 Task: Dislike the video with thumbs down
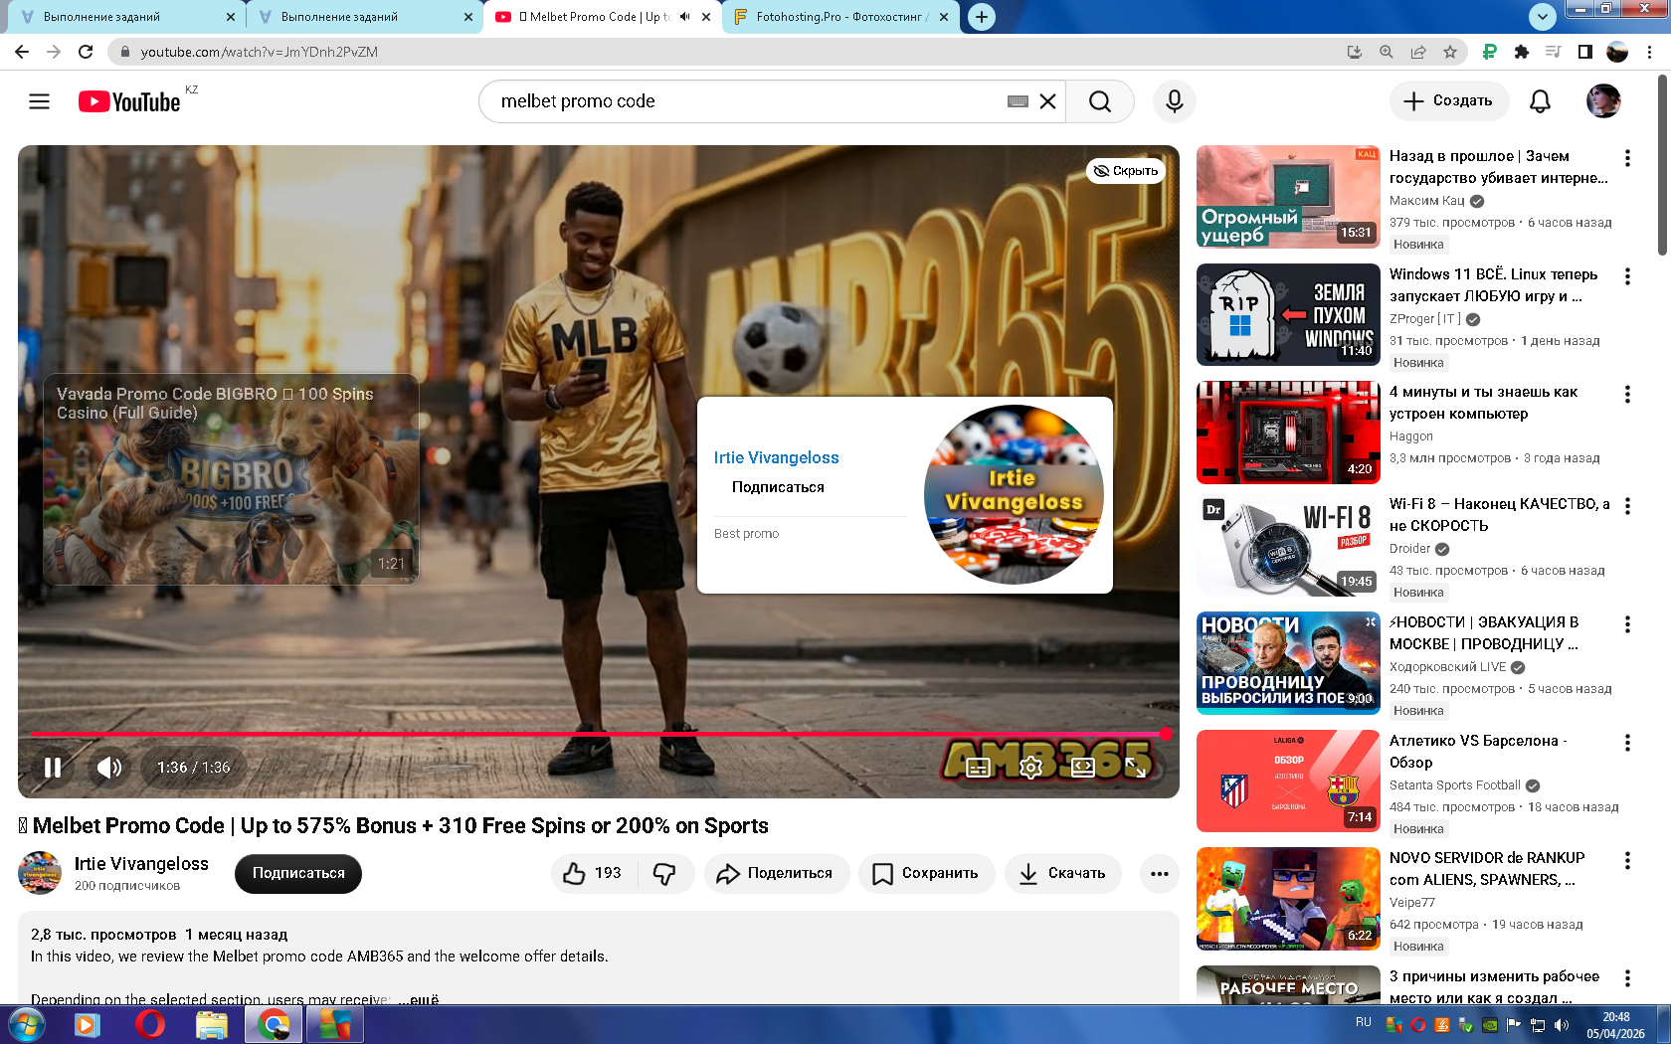664,873
